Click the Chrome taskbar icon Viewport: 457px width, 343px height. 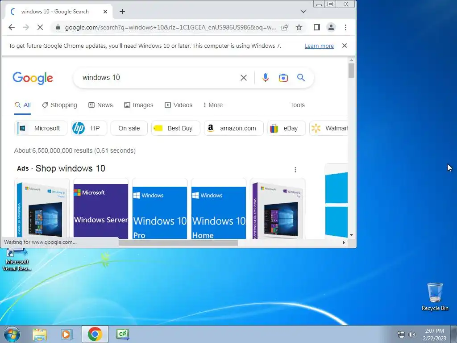pos(95,334)
